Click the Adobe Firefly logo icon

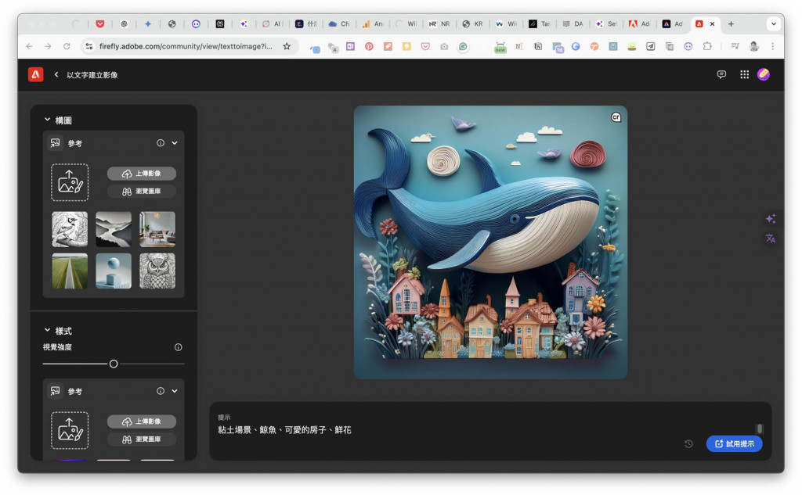(36, 74)
